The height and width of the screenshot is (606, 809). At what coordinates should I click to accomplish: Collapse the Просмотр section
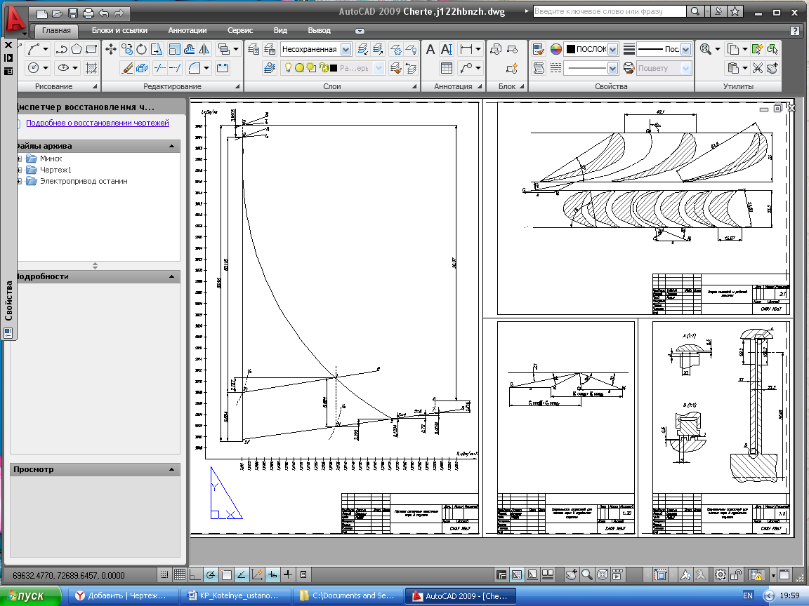click(x=172, y=469)
